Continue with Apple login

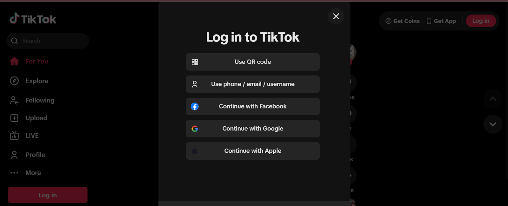pos(253,151)
